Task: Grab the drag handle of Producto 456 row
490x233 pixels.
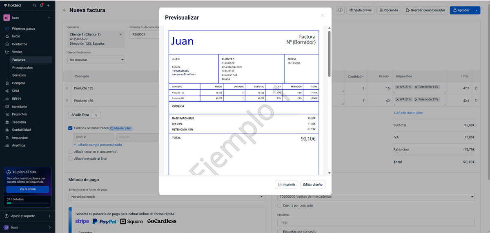Action: [67, 101]
